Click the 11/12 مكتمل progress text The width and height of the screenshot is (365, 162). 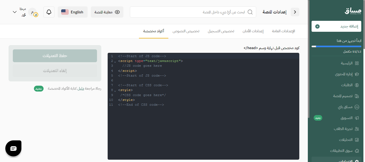352,52
